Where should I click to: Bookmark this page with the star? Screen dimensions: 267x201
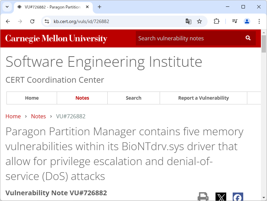click(x=199, y=21)
